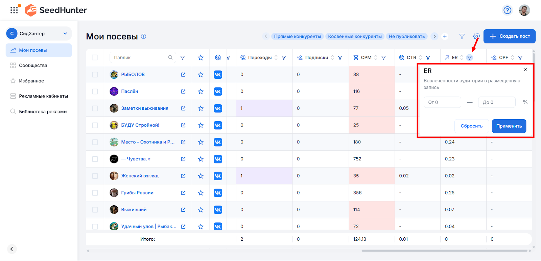Star the РЫБОЛОВ row as favorite
The width and height of the screenshot is (541, 261).
pyautogui.click(x=201, y=75)
